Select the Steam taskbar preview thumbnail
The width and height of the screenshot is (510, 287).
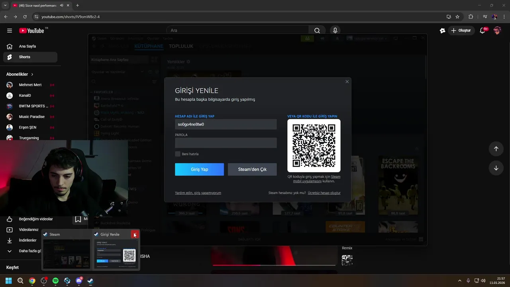[x=67, y=250]
